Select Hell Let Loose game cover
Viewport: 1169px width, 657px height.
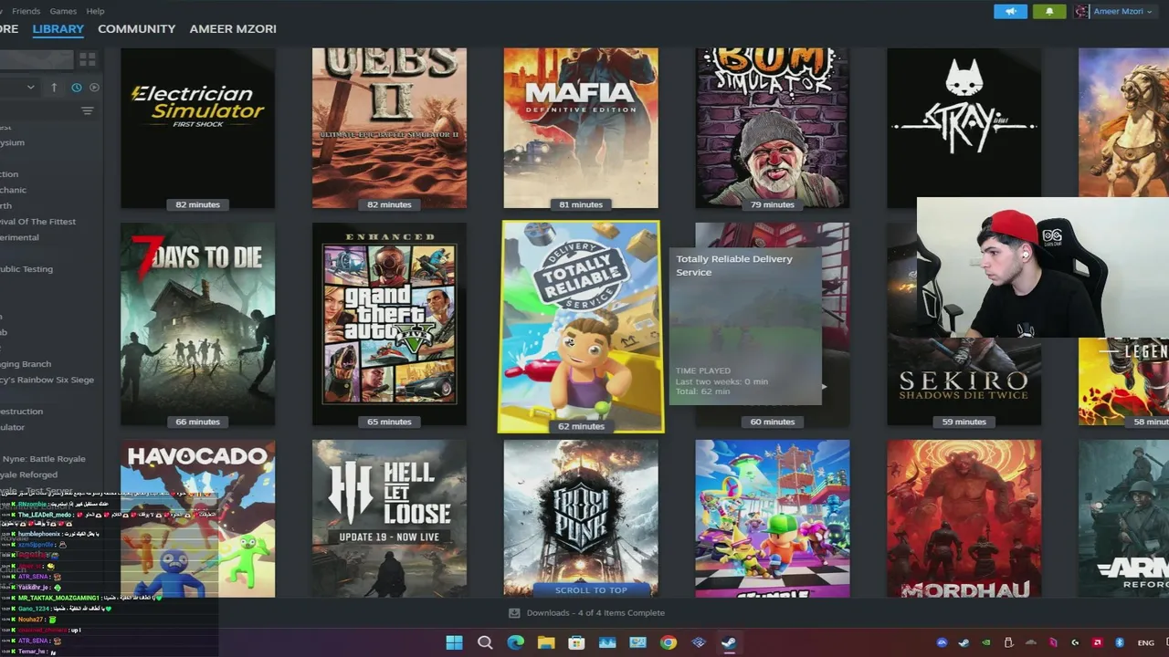[389, 518]
